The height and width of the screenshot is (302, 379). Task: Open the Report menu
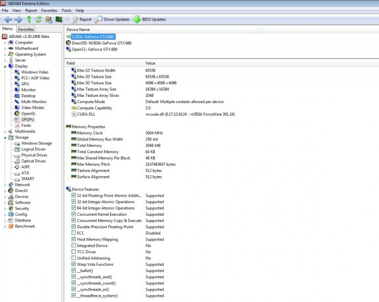(31, 11)
